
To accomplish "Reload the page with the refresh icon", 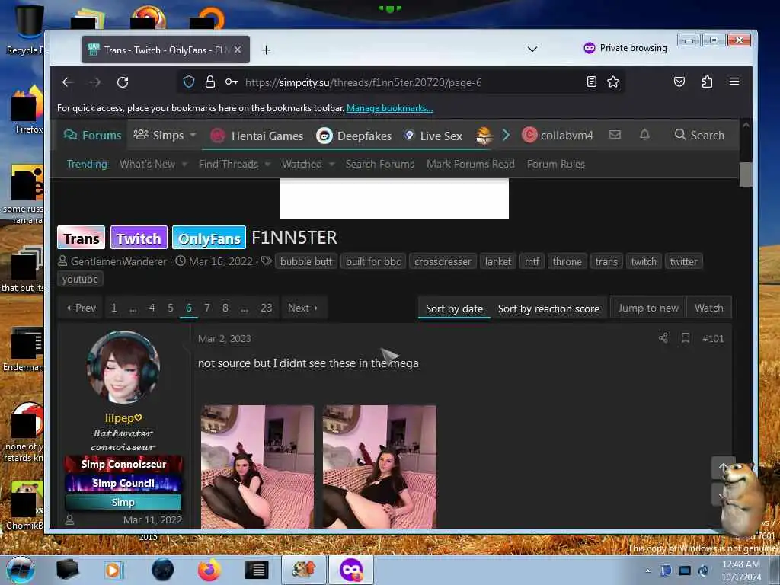I will click(x=123, y=82).
